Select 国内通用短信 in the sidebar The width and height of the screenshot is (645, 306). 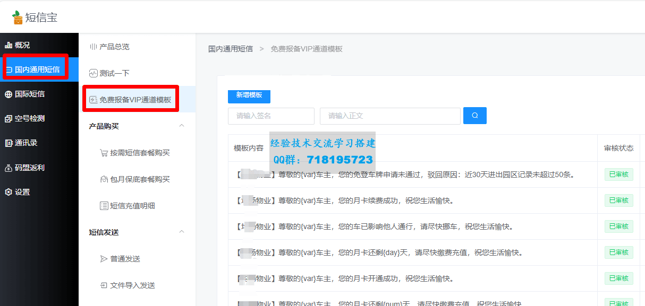point(37,69)
